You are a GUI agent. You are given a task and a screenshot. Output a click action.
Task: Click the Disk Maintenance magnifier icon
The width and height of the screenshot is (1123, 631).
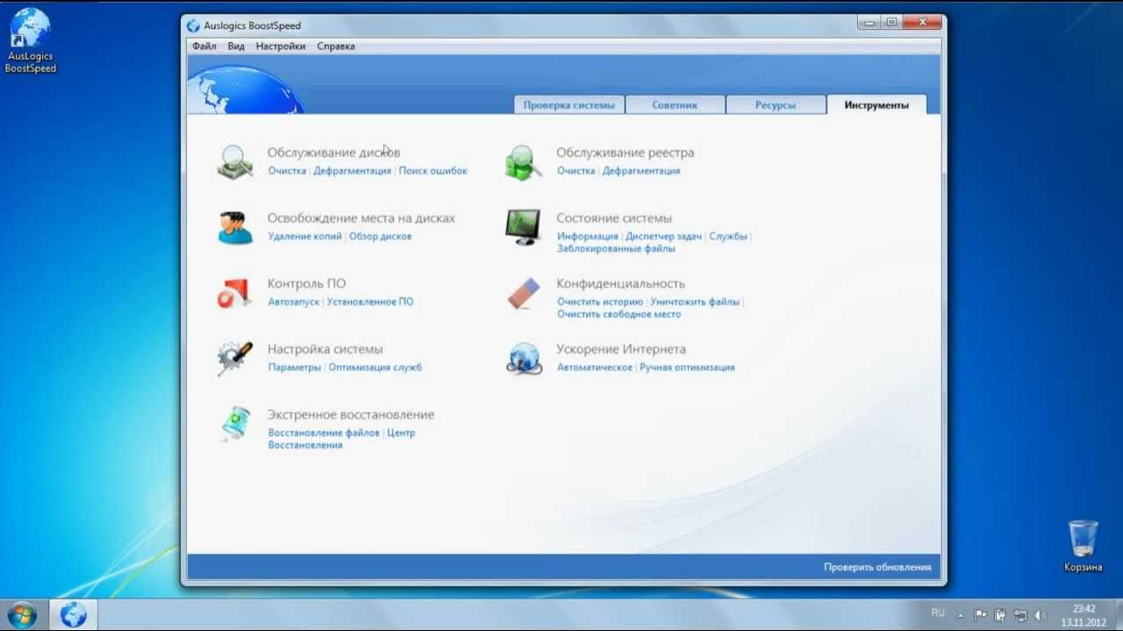(x=235, y=162)
